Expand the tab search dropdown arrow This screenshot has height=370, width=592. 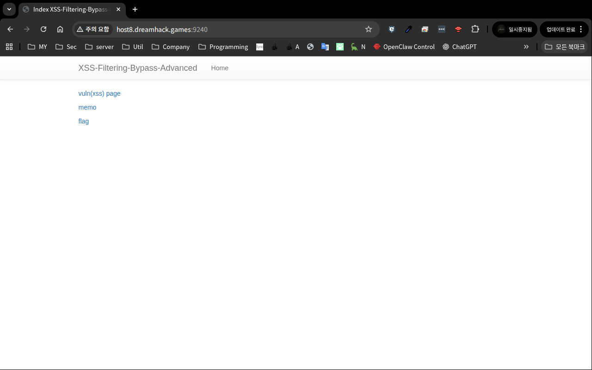(x=9, y=9)
